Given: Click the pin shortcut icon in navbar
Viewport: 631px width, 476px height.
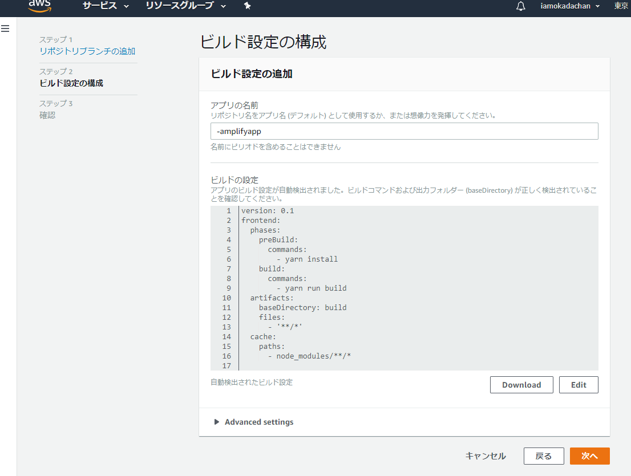Looking at the screenshot, I should coord(248,6).
